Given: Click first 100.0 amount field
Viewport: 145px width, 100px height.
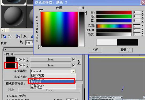Looking at the screenshot, I should pyautogui.click(x=21, y=60).
